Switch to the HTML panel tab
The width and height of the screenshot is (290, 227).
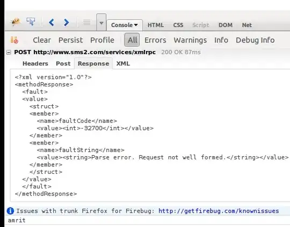pyautogui.click(x=156, y=25)
